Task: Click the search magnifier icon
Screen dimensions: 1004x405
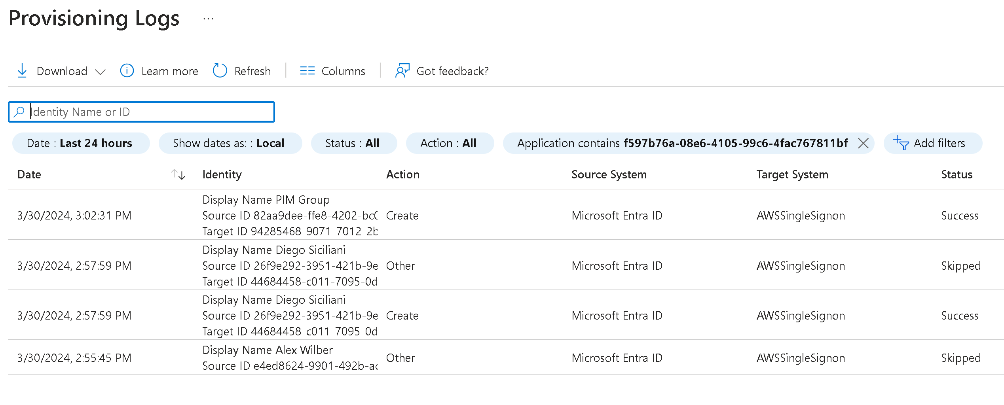Action: click(19, 112)
